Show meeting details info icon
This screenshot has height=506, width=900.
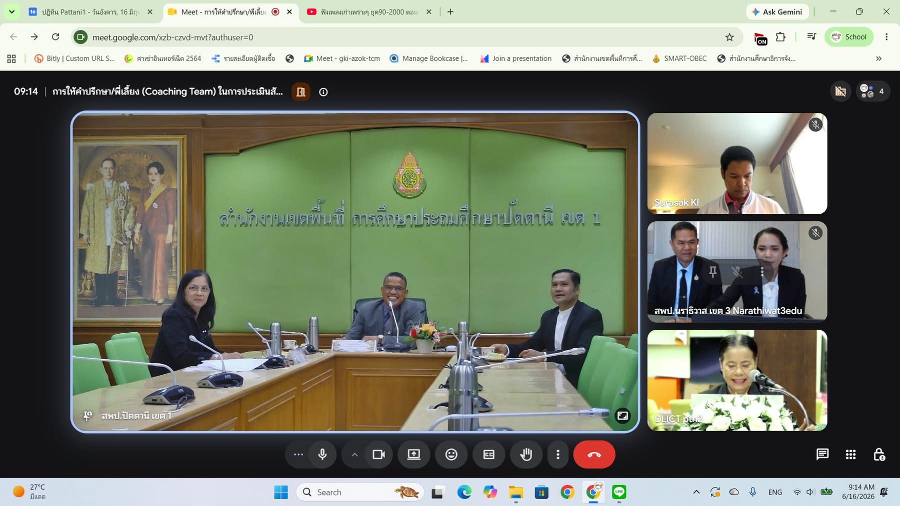(323, 92)
